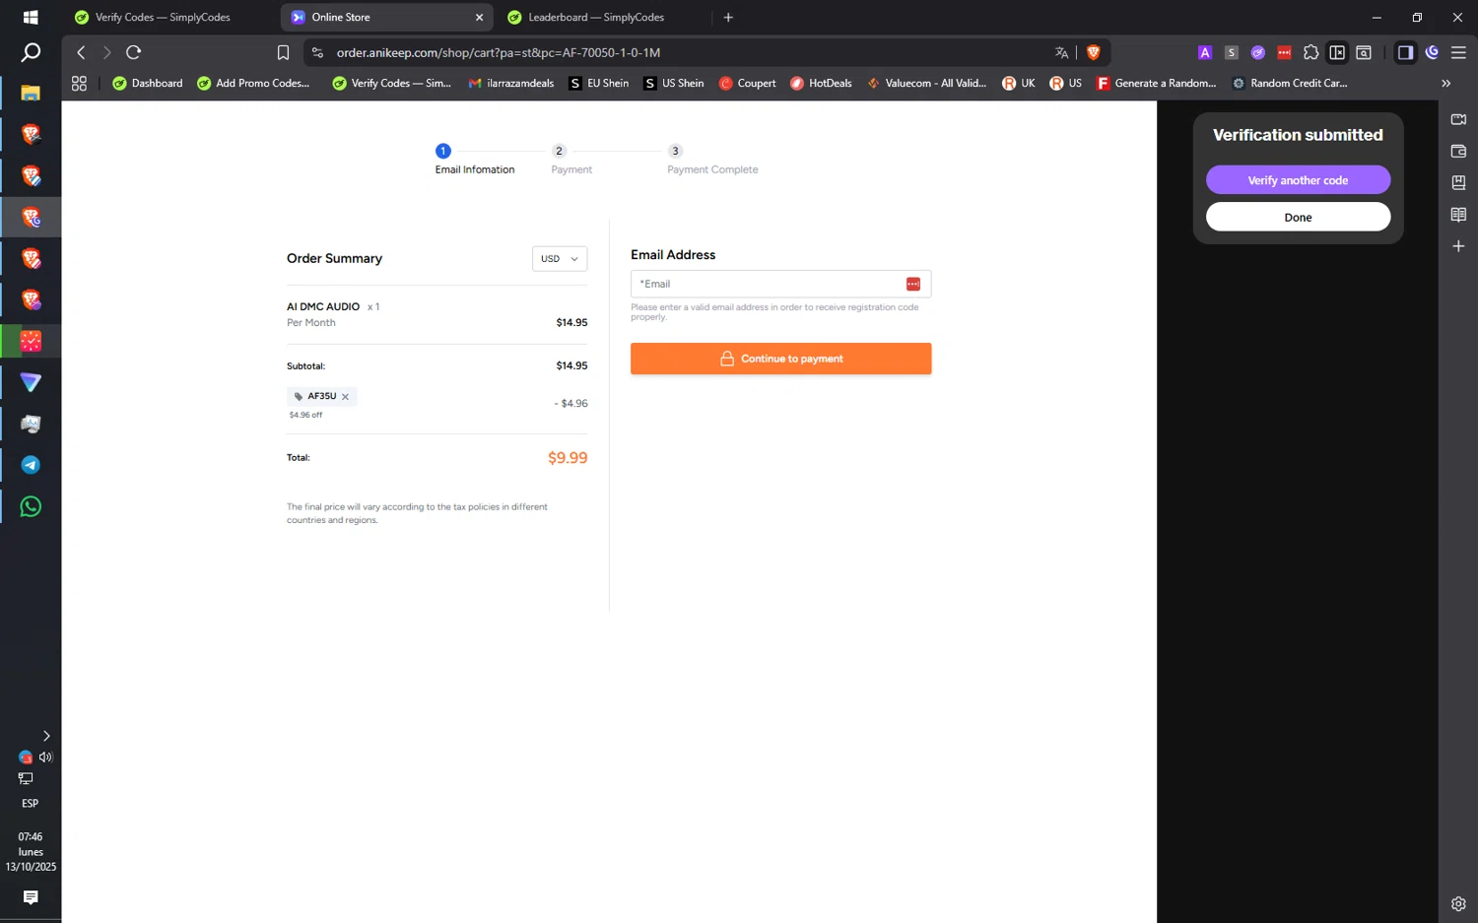Open Windows search magnifier
Viewport: 1478px width, 923px height.
(31, 52)
